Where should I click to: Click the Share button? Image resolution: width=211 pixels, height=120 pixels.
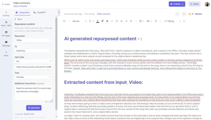coord(194,4)
